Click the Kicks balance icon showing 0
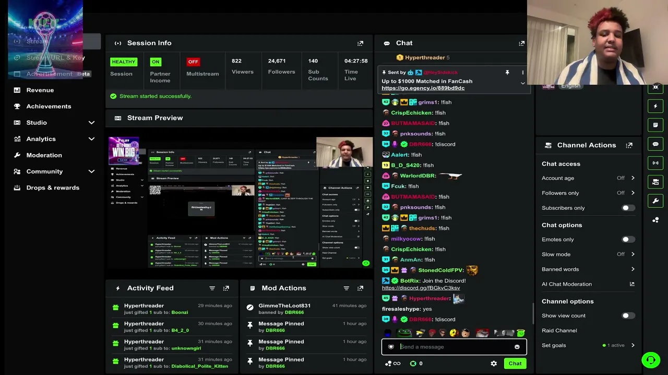Screen dimensions: 668x375 tap(413, 364)
